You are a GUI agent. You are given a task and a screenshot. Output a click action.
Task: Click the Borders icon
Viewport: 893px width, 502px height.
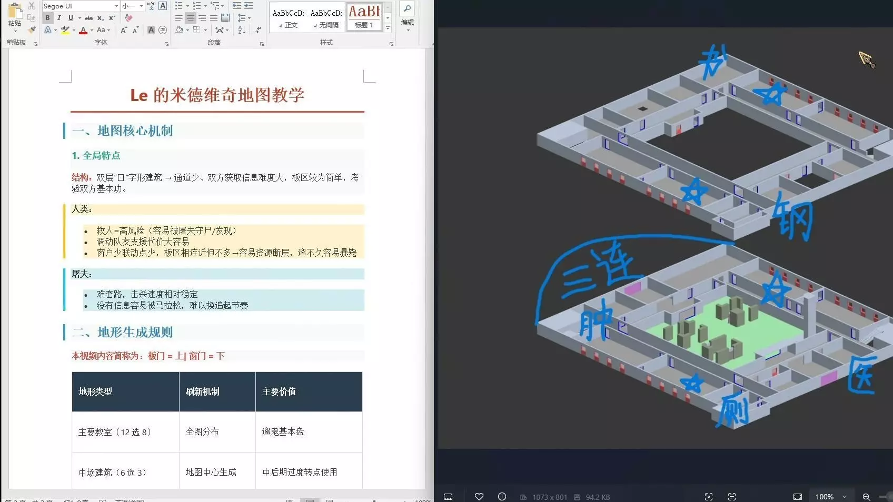[x=196, y=30]
